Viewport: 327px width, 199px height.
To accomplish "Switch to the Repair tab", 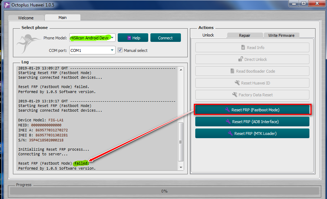I will click(245, 35).
